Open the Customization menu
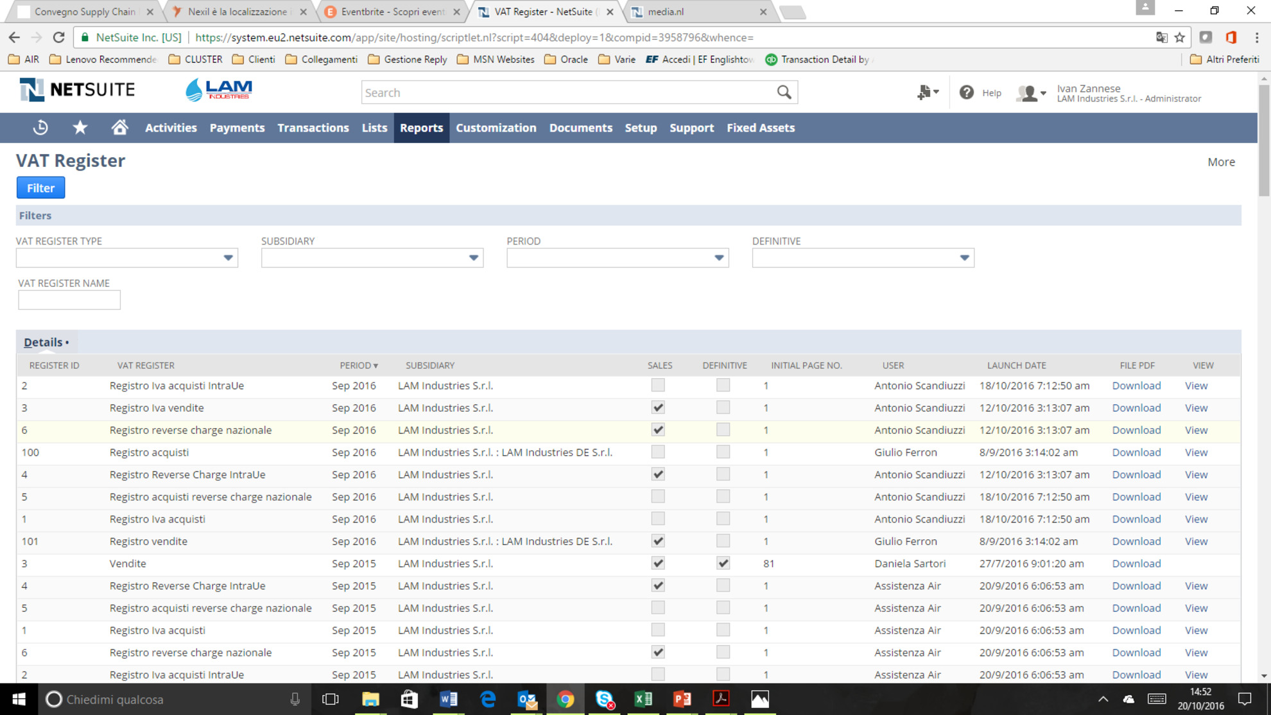 pyautogui.click(x=496, y=128)
